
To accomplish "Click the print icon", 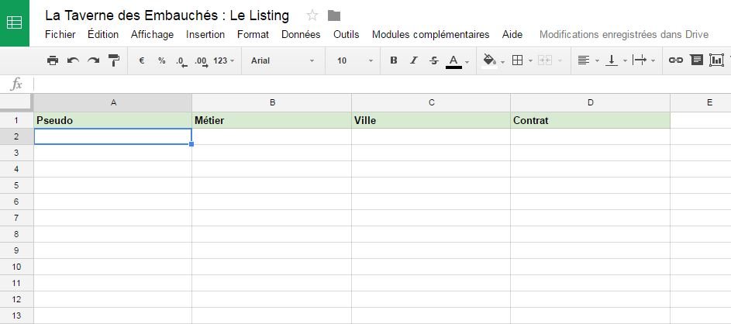I will point(53,60).
